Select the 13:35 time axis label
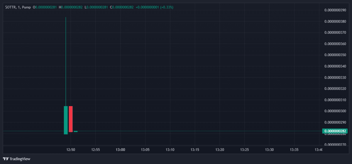 coord(294,150)
